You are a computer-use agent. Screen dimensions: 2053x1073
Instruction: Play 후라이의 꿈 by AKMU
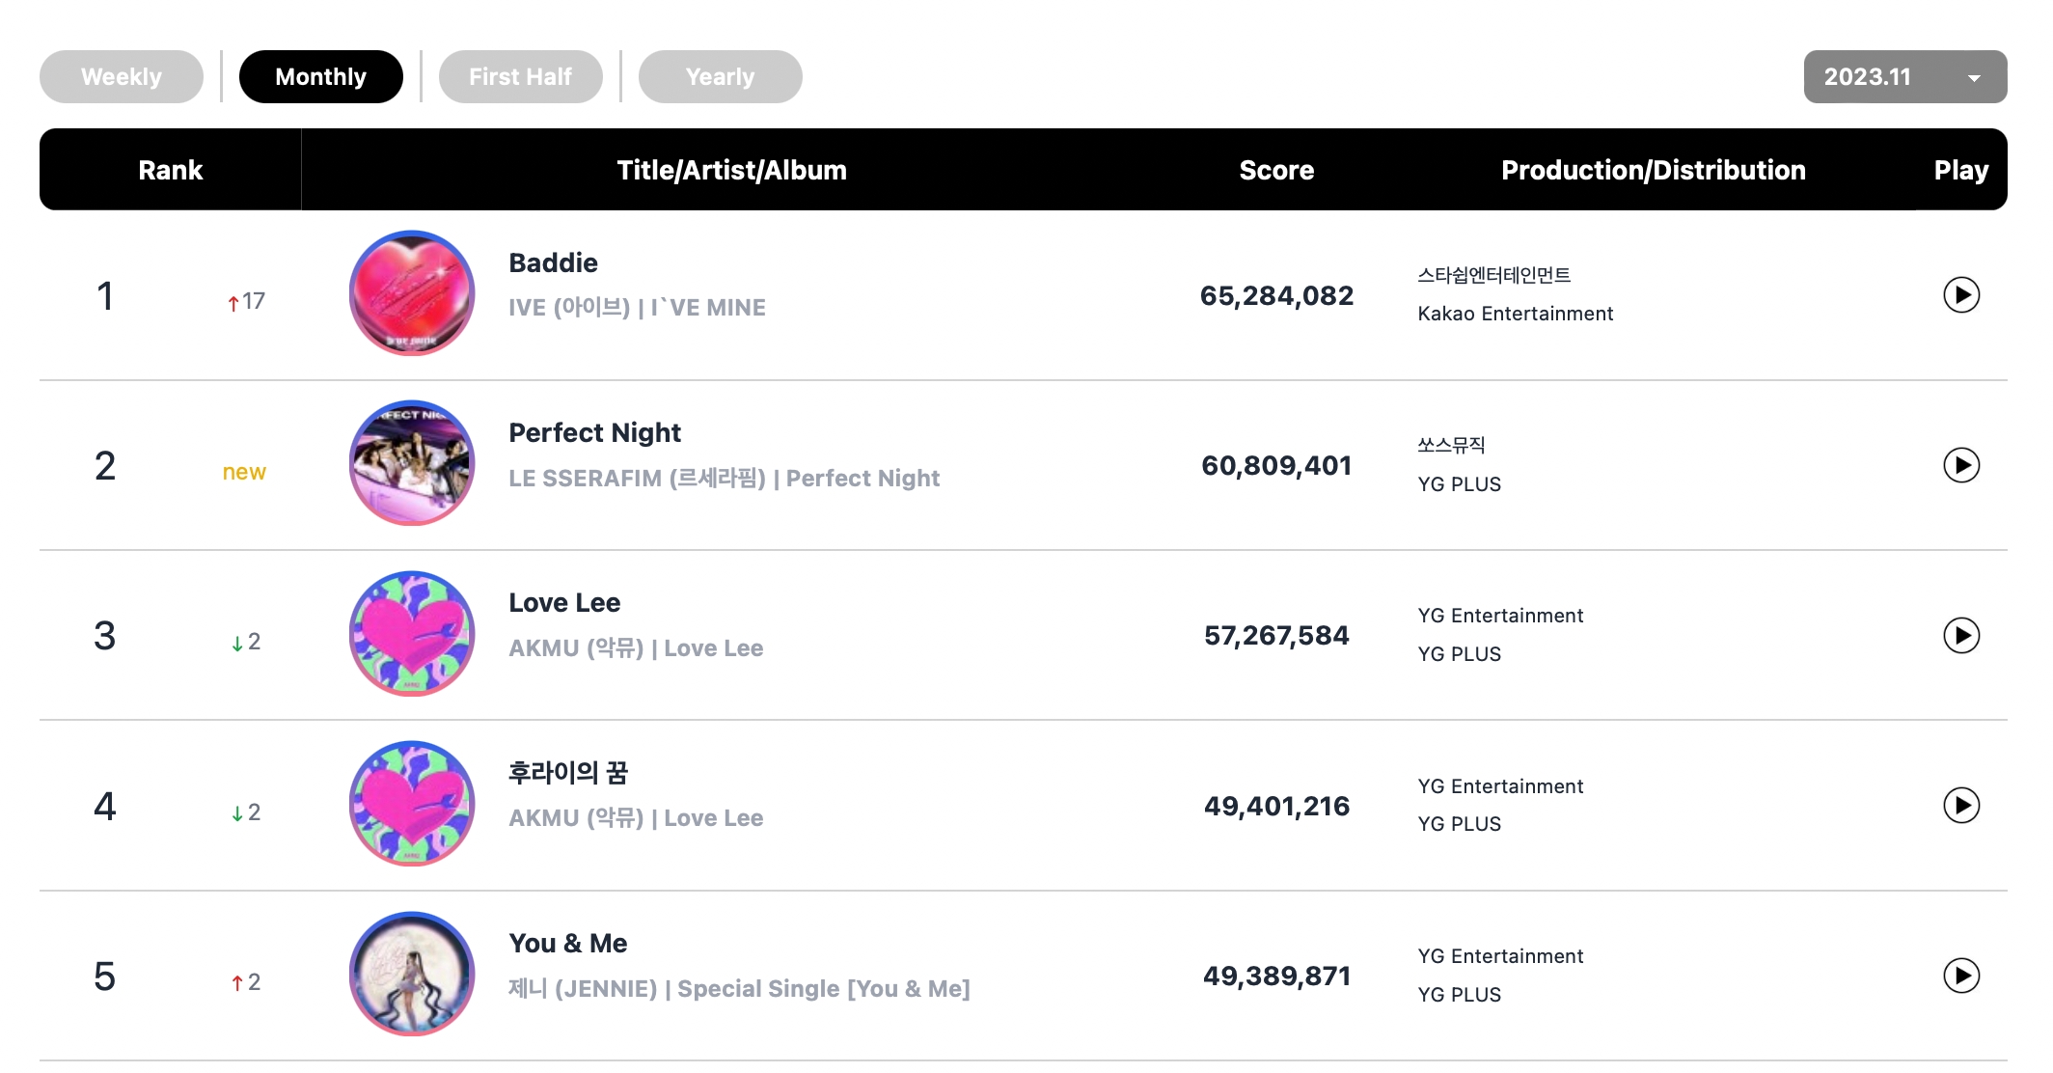[x=1960, y=805]
